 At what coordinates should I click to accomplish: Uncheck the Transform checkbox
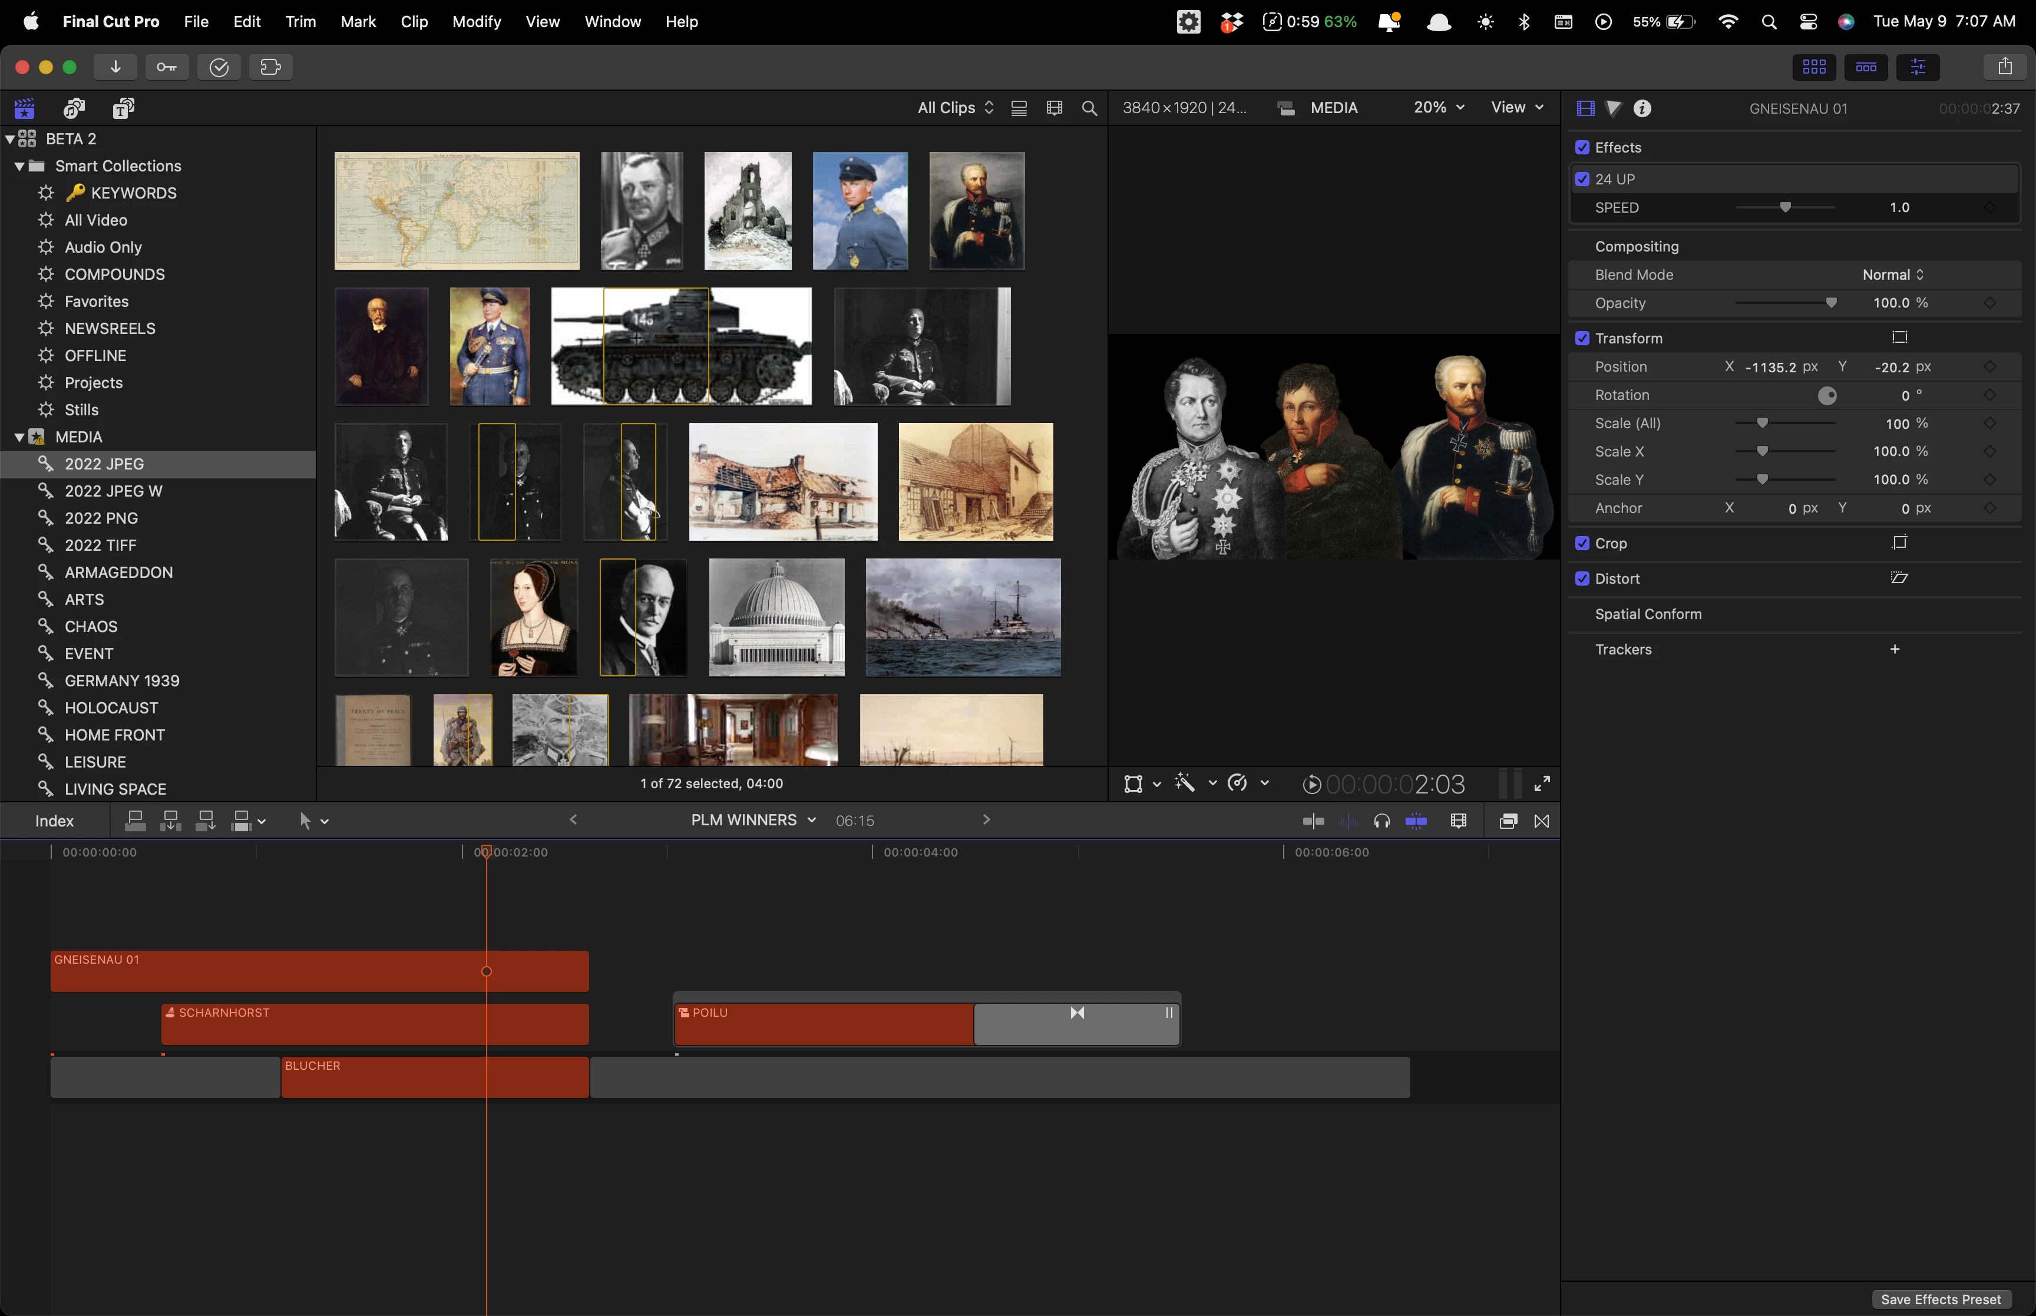click(1582, 338)
